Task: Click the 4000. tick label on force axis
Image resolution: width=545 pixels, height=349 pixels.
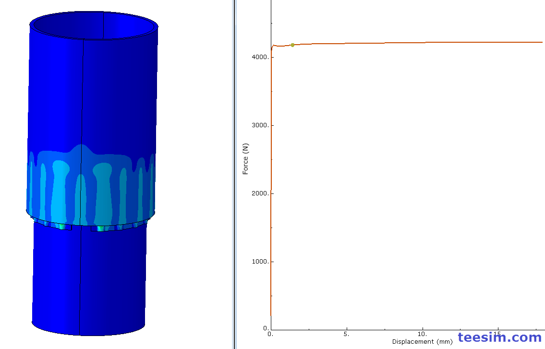Action: [261, 57]
